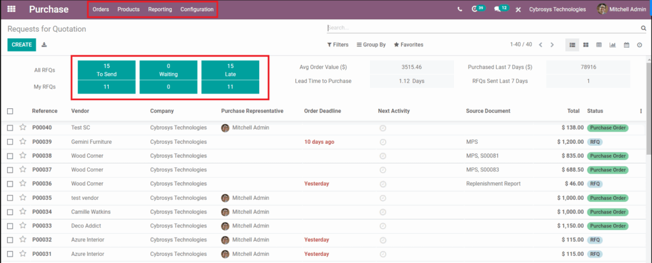This screenshot has height=263, width=652.
Task: Open the Configuration menu
Action: pyautogui.click(x=197, y=9)
